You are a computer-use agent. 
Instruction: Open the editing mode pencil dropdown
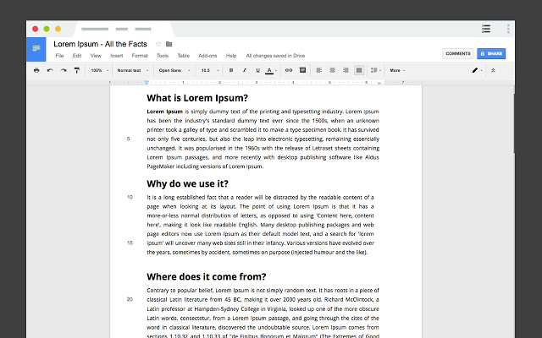[477, 70]
